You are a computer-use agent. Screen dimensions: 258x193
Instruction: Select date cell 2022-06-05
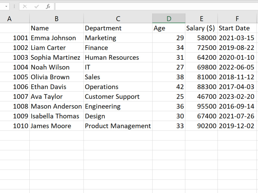click(237, 67)
